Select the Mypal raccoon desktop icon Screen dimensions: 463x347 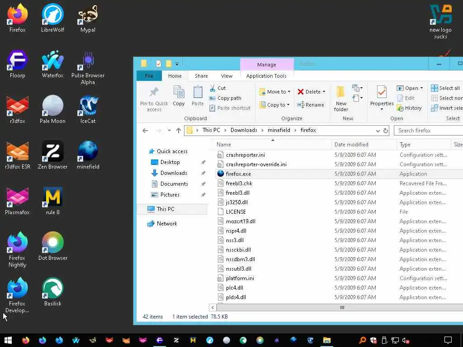click(88, 18)
